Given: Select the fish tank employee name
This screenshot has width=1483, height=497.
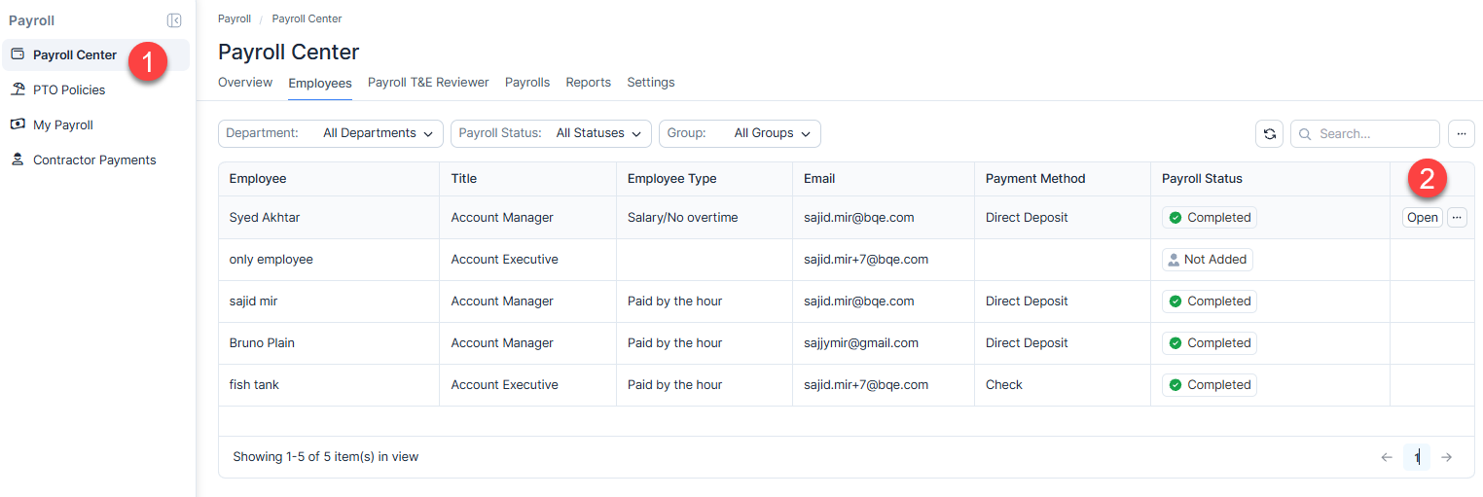Looking at the screenshot, I should pos(254,385).
